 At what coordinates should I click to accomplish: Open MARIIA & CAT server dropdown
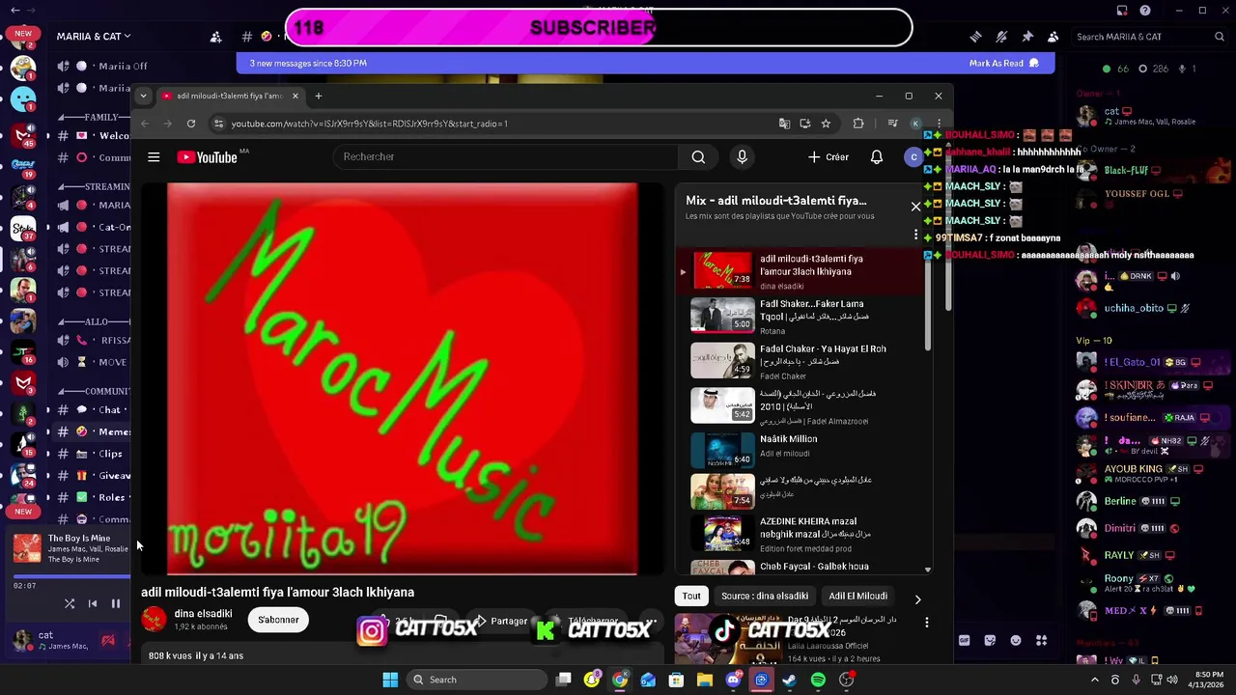pyautogui.click(x=94, y=37)
